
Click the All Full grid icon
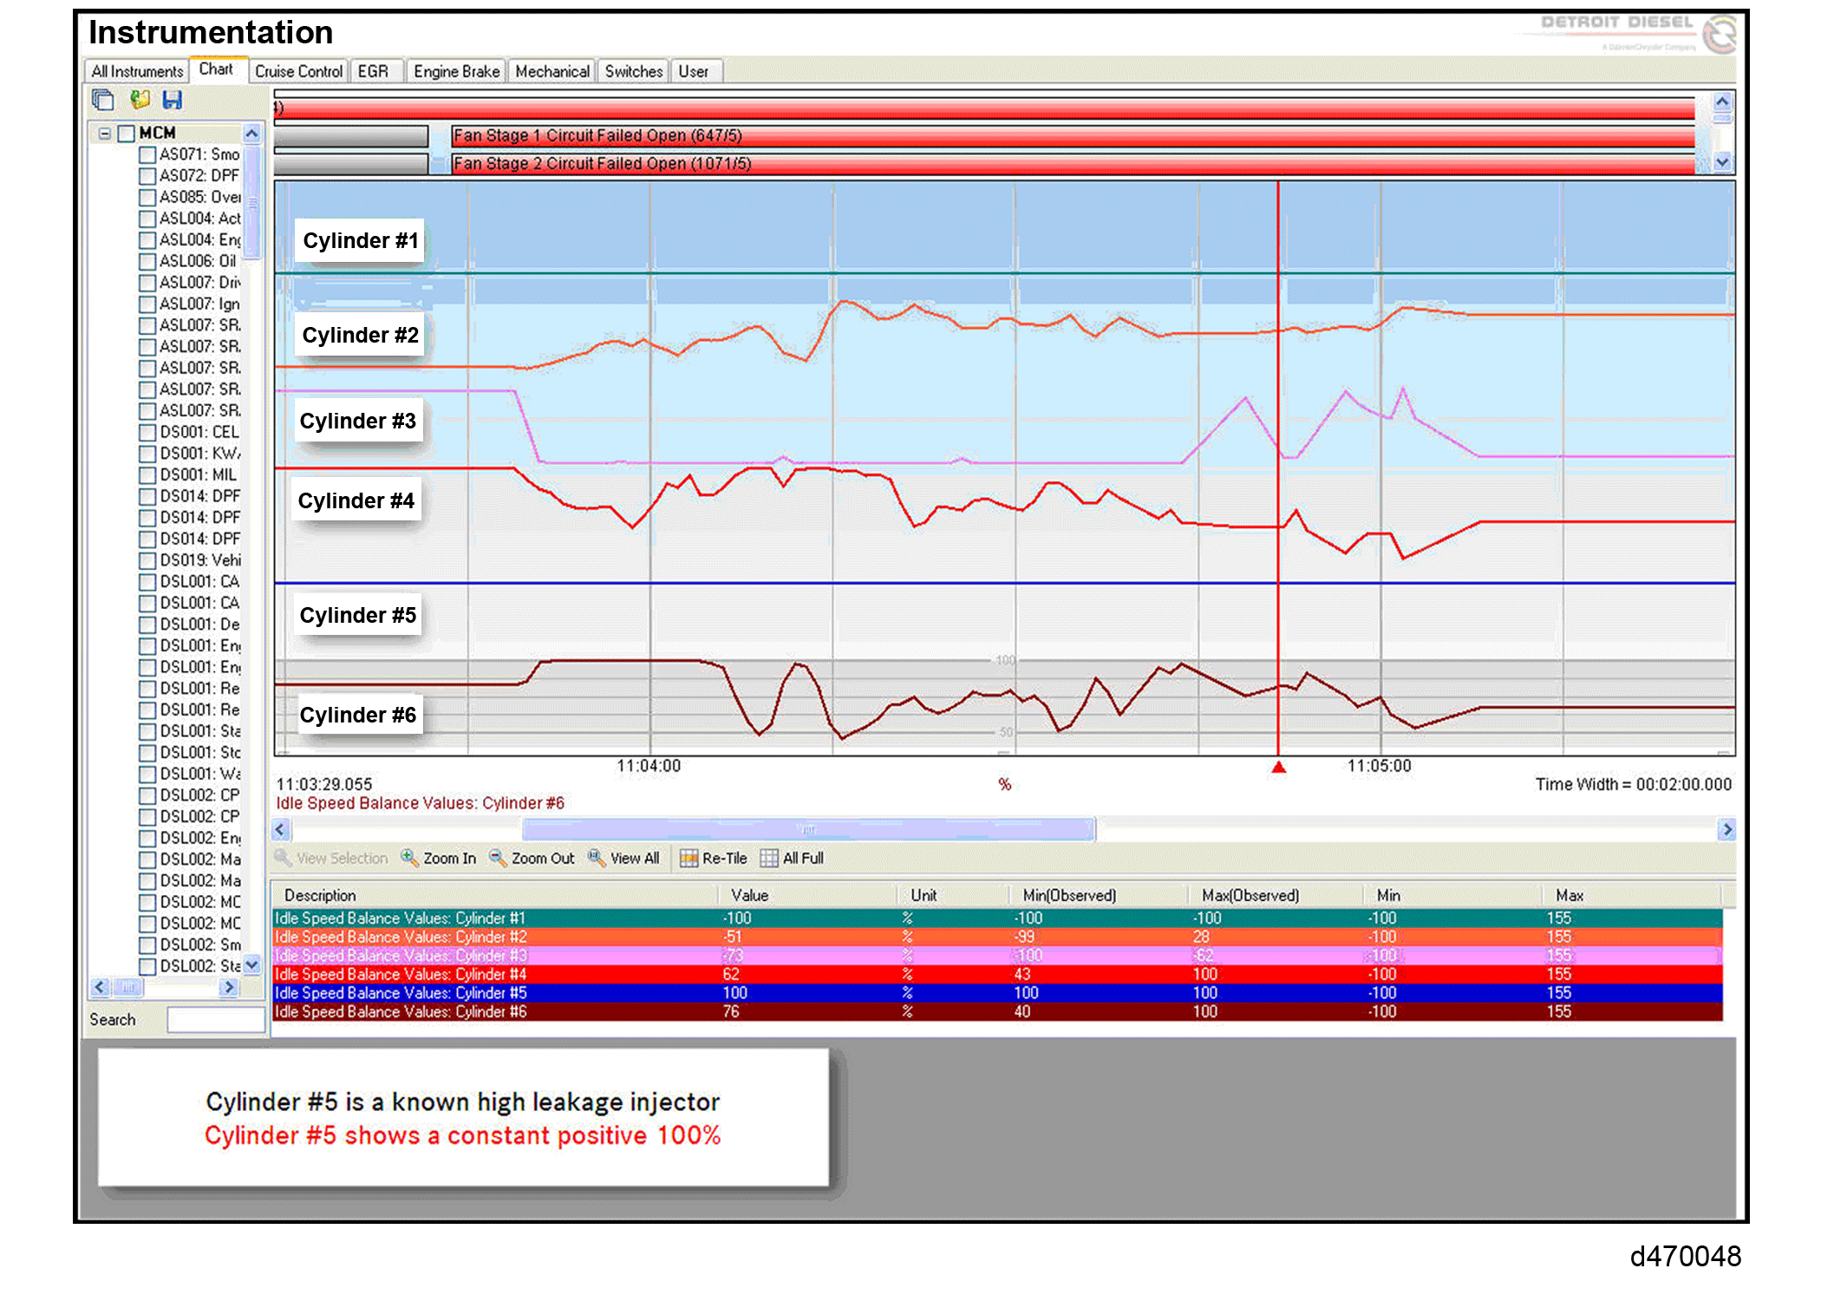(769, 858)
